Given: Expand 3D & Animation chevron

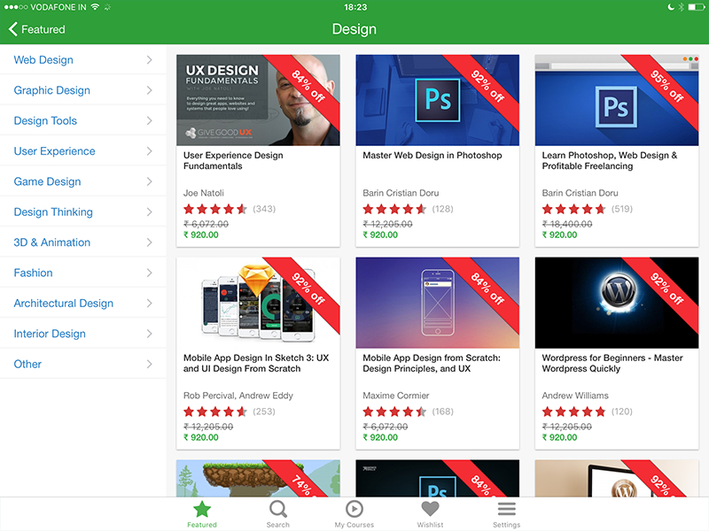Looking at the screenshot, I should coord(149,242).
